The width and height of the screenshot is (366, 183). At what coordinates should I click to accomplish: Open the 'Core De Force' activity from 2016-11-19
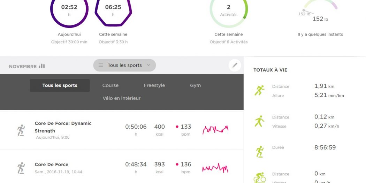52,165
